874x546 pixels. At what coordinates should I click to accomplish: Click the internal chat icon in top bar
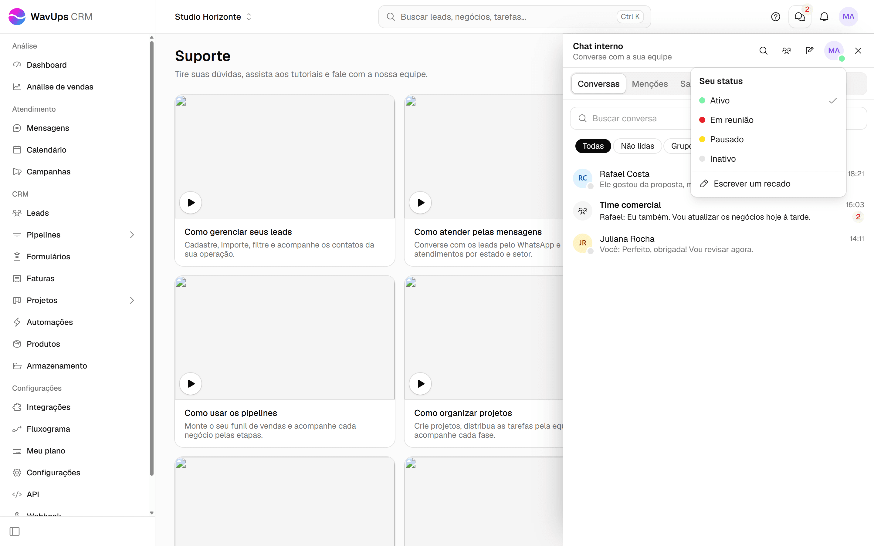pos(800,17)
